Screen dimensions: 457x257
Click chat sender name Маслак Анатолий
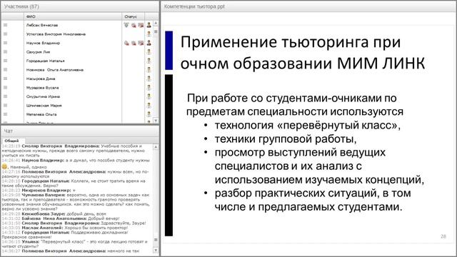pyautogui.click(x=42, y=228)
